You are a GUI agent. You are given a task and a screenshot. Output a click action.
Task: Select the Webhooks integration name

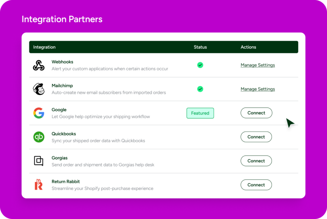(62, 62)
